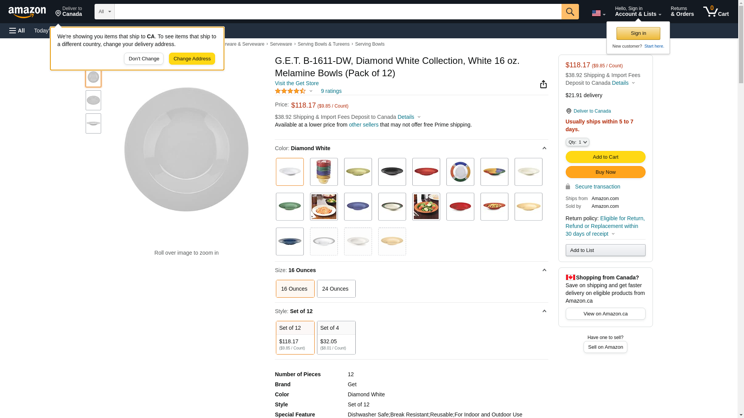Select the 16 Ounces size option
The width and height of the screenshot is (744, 418).
pos(295,289)
